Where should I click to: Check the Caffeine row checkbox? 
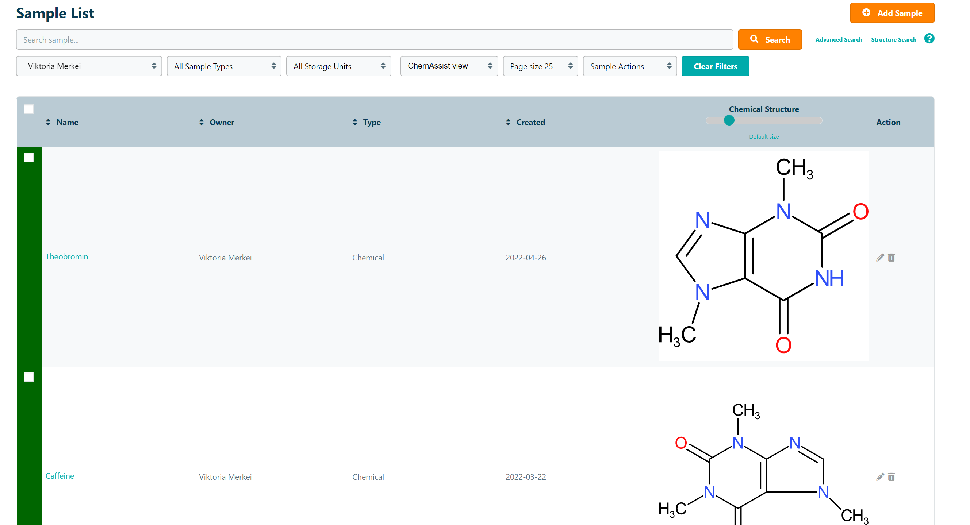click(28, 377)
